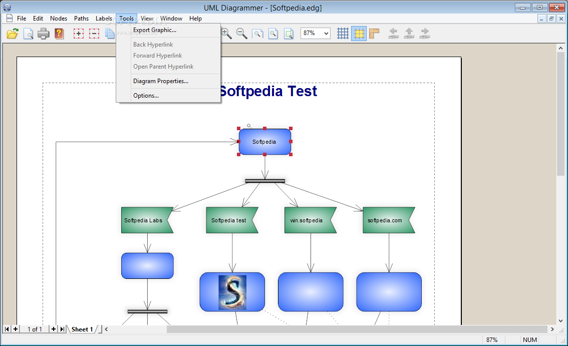Open the Edit menu
568x346 pixels.
coord(38,19)
